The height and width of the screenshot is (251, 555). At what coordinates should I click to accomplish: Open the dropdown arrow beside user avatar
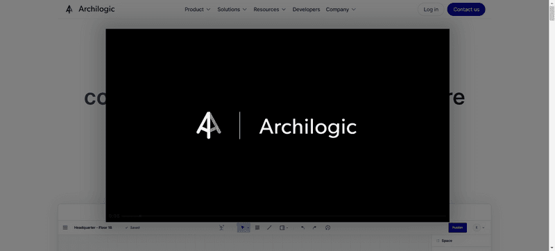coord(484,228)
